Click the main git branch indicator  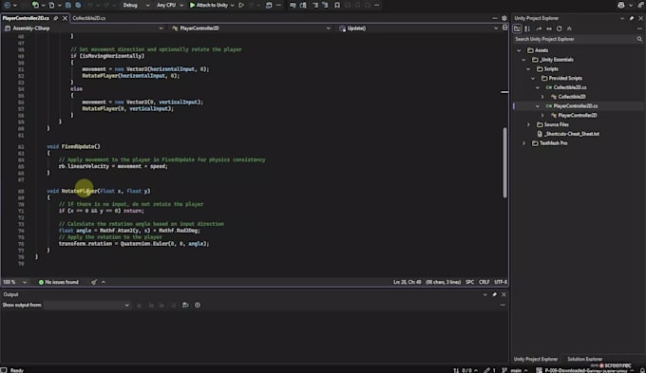coord(516,370)
